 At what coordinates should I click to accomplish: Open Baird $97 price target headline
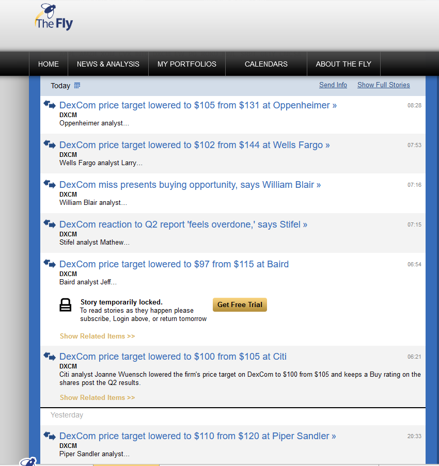point(174,264)
